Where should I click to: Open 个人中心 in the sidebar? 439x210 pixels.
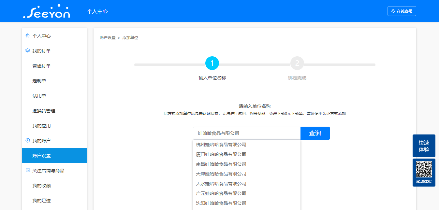pyautogui.click(x=54, y=36)
